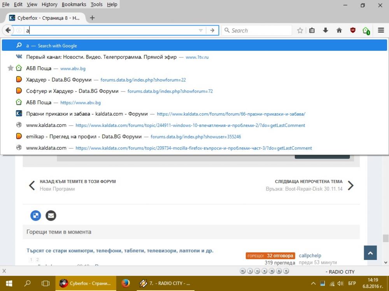Viewport: 389px width, 291px height.
Task: Open the uBlock shield extension icon
Action: (352, 30)
